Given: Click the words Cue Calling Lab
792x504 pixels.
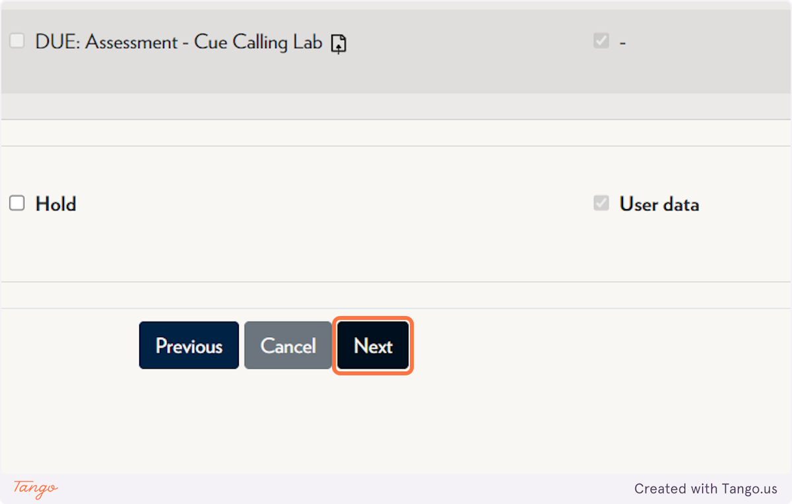Looking at the screenshot, I should click(x=258, y=43).
